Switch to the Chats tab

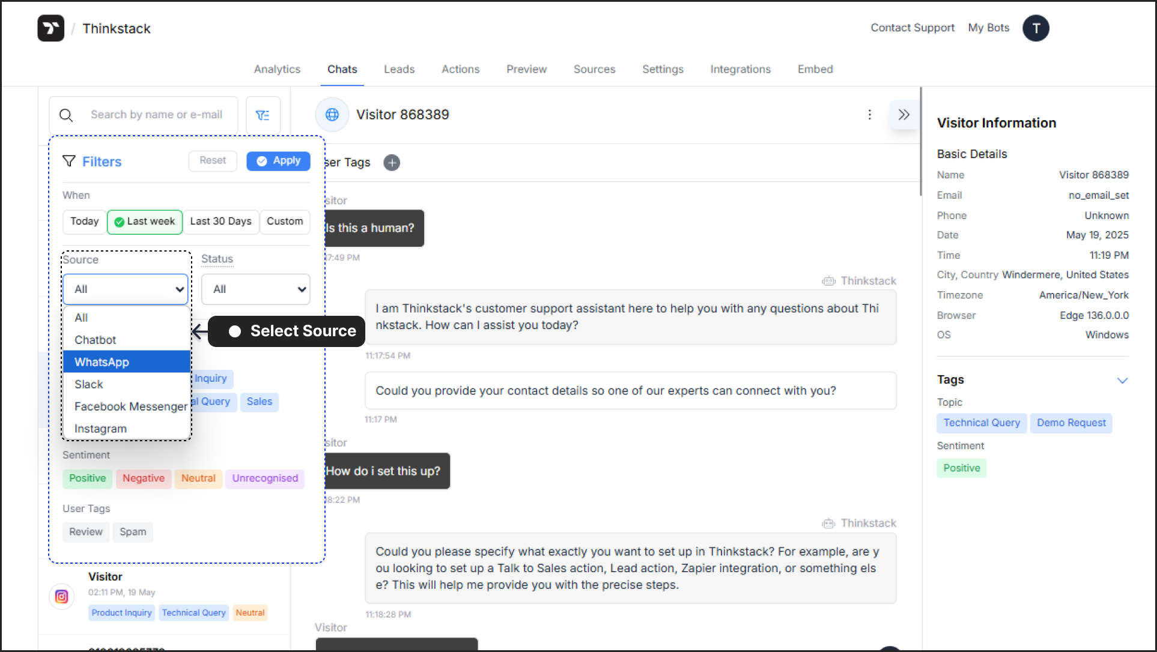[342, 69]
